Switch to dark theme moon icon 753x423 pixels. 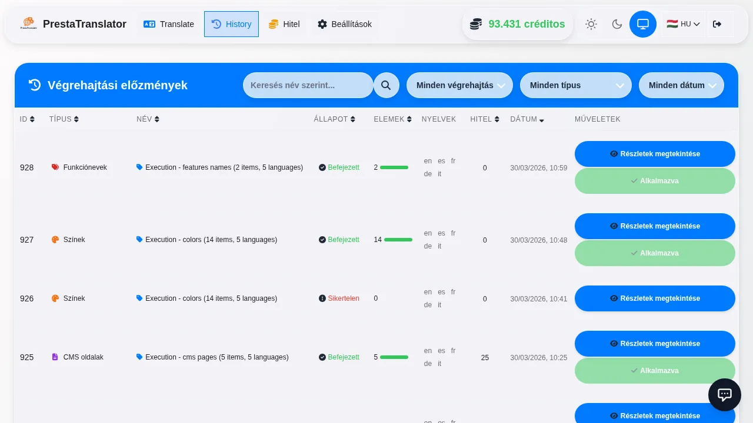(617, 24)
